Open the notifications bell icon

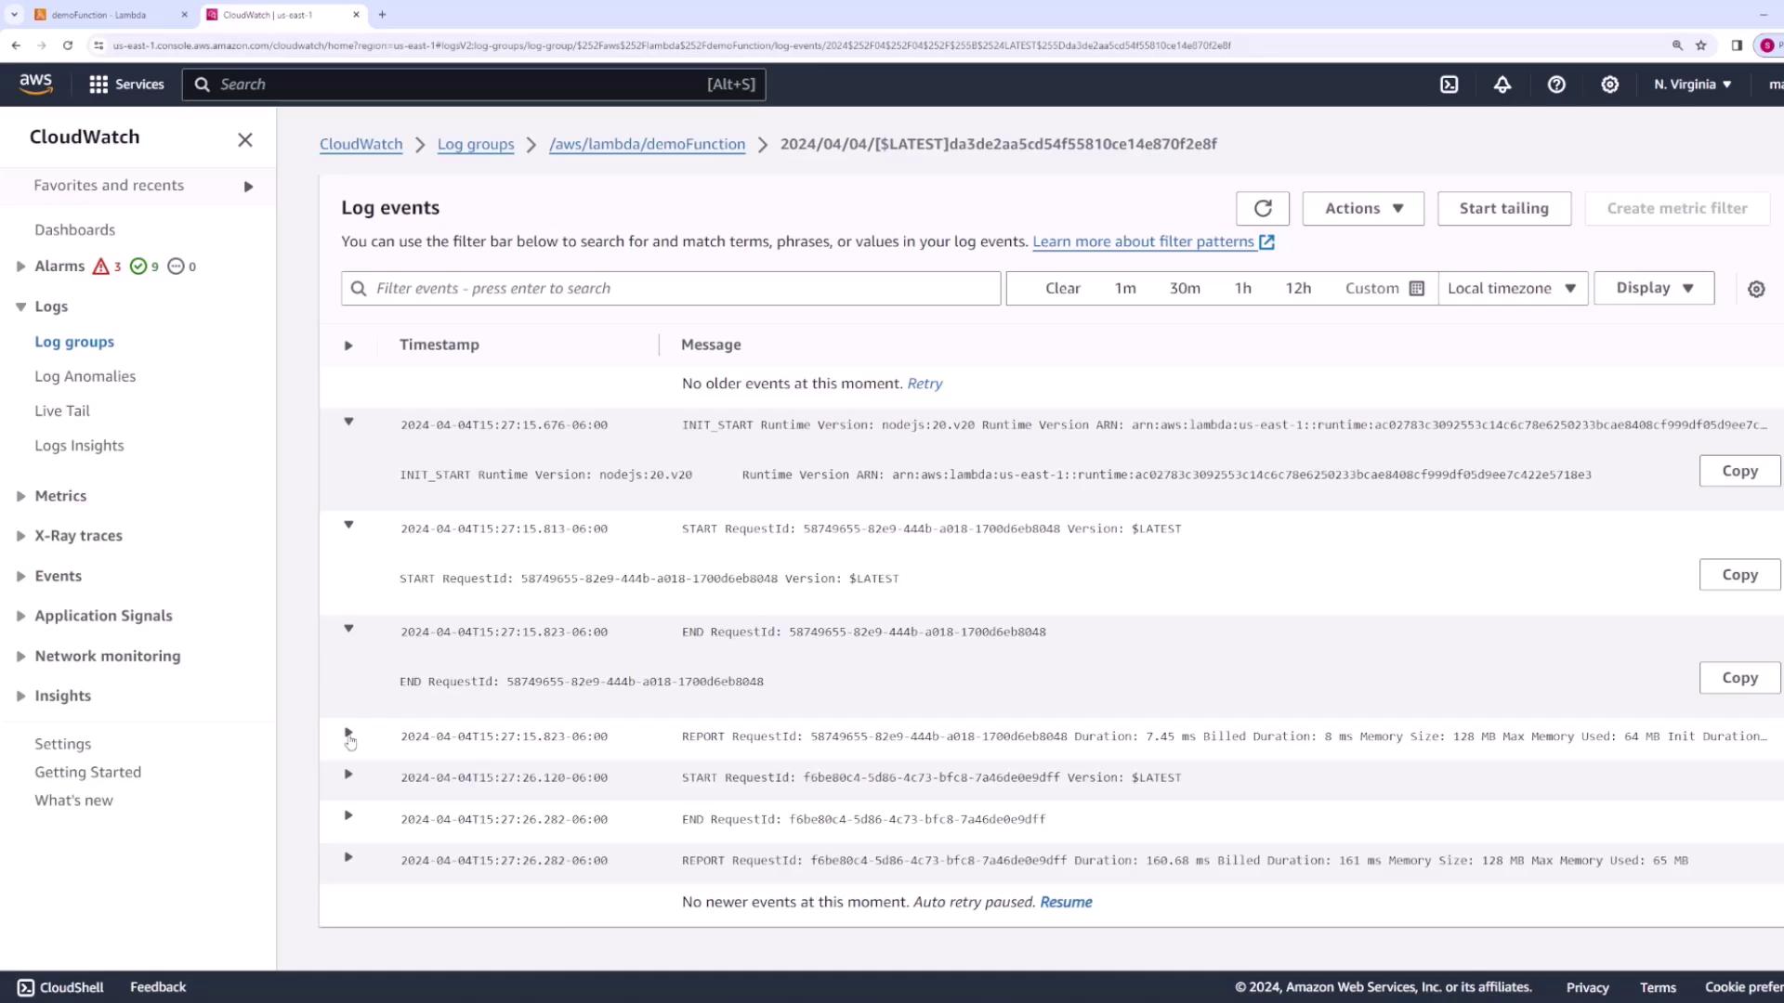pos(1502,85)
